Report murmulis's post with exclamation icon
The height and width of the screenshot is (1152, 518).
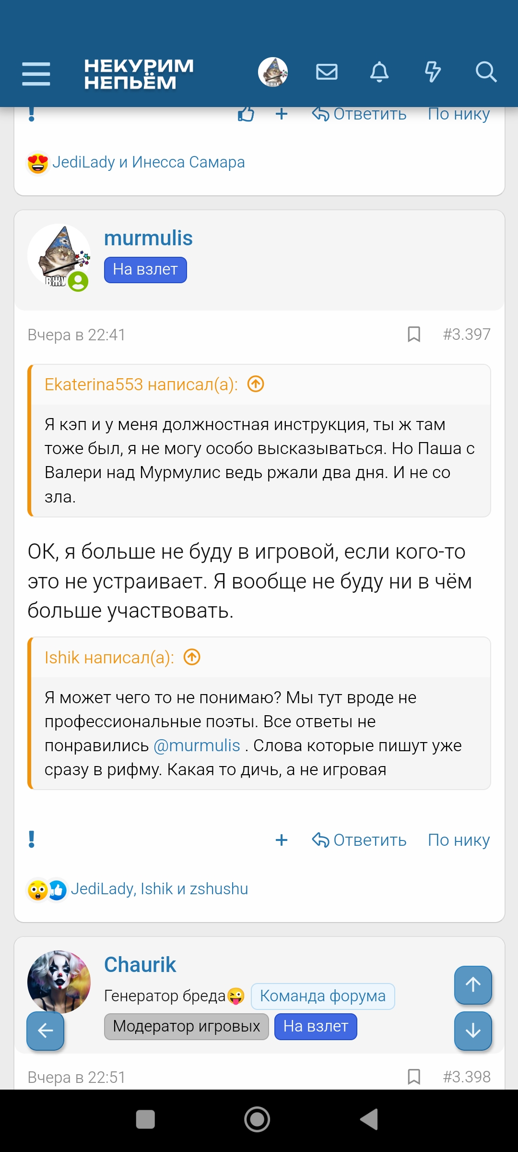(x=32, y=840)
